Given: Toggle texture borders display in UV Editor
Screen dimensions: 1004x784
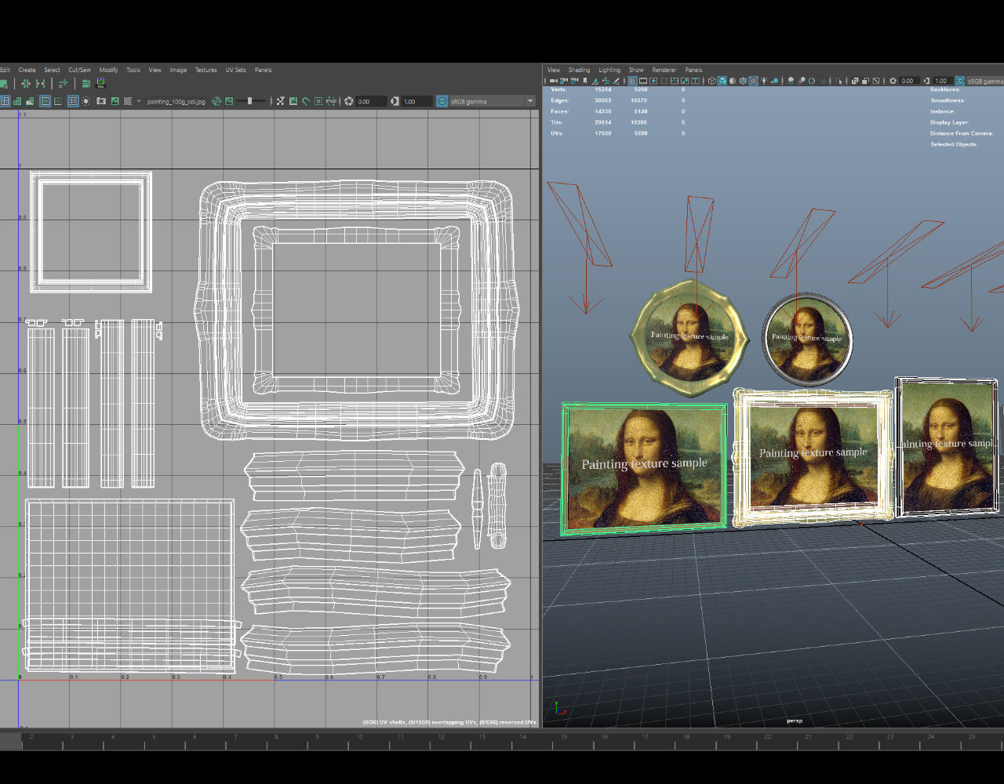Looking at the screenshot, I should [x=45, y=101].
